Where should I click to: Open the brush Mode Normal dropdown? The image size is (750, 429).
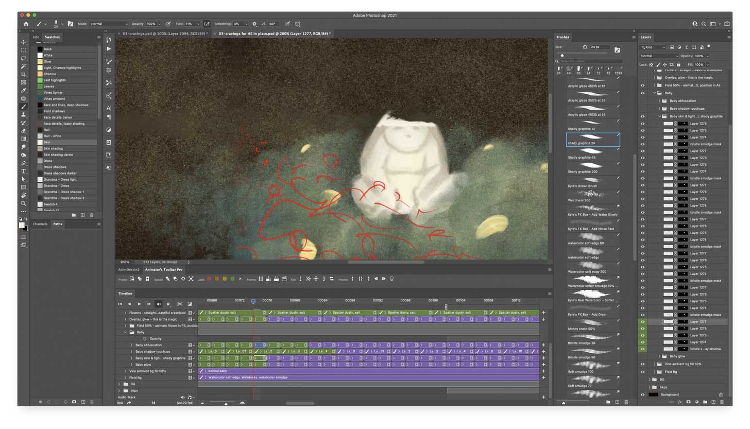pyautogui.click(x=109, y=24)
